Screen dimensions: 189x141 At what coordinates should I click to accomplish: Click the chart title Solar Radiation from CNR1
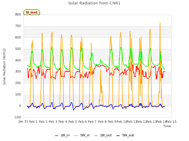(94, 3)
